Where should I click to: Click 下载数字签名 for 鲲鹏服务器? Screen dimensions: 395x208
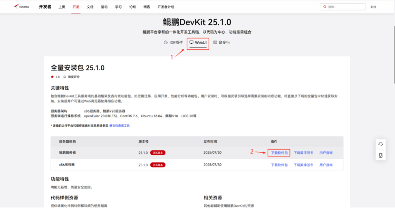pos(304,153)
